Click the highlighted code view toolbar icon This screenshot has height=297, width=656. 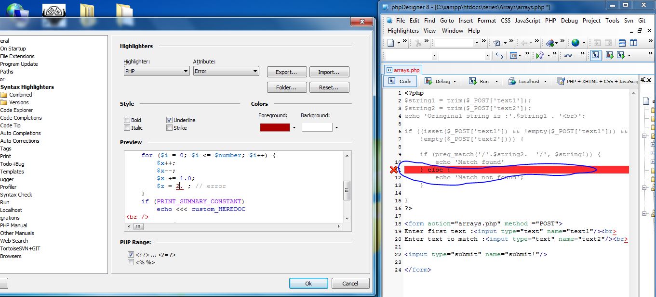click(596, 55)
